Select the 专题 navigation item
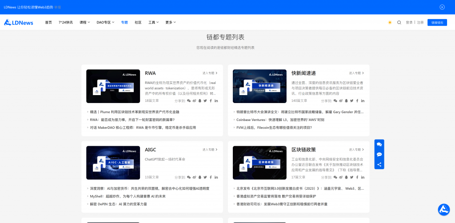455x223 pixels. pos(124,22)
